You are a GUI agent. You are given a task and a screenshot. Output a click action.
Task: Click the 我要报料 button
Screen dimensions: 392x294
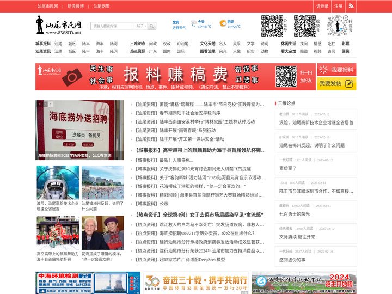point(336,70)
